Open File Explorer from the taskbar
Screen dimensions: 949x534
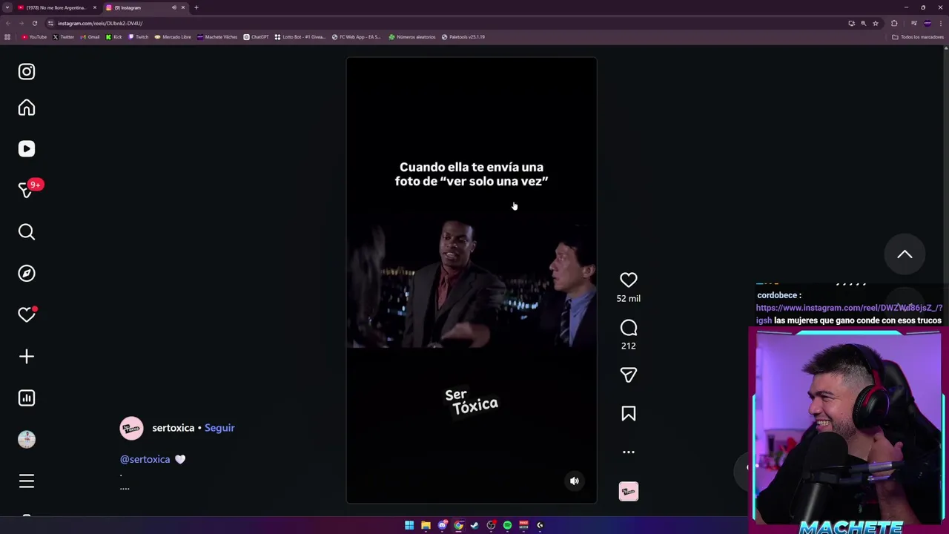pyautogui.click(x=426, y=525)
